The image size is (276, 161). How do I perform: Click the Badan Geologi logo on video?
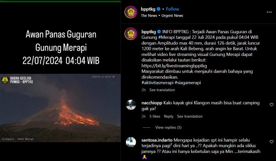(x=5, y=80)
